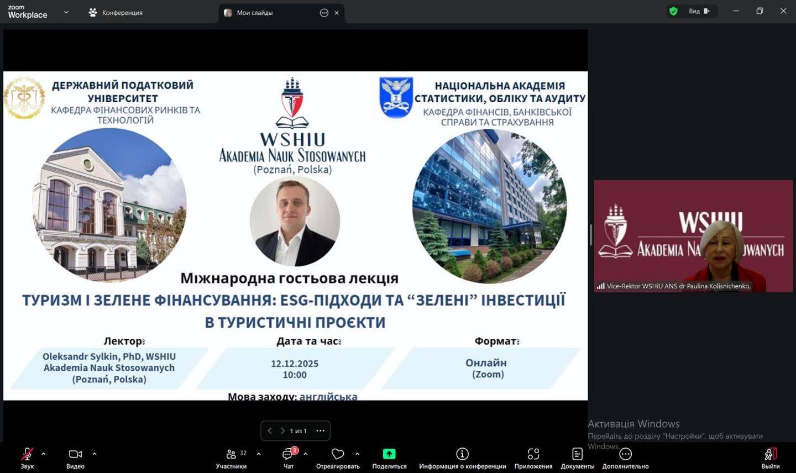The width and height of the screenshot is (796, 473).
Task: Open the Дополнительно more options icon
Action: [x=625, y=454]
